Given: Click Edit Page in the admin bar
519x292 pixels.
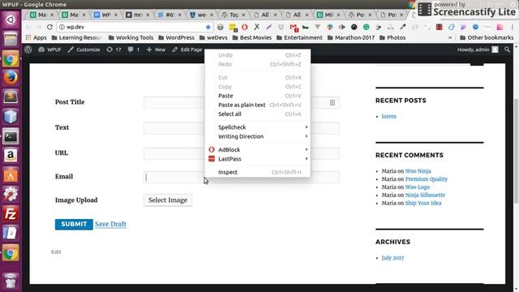Looking at the screenshot, I should tap(187, 49).
